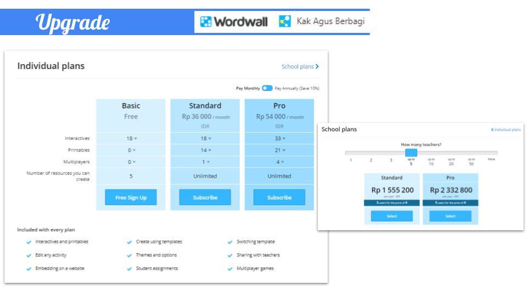The image size is (527, 296).
Task: Click checkmark beside Embedding on a website
Action: coord(29,269)
